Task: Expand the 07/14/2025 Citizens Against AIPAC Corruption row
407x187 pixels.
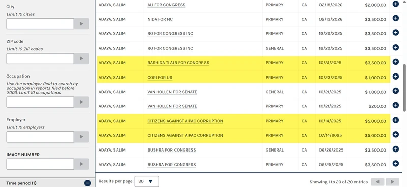Action: [396, 134]
